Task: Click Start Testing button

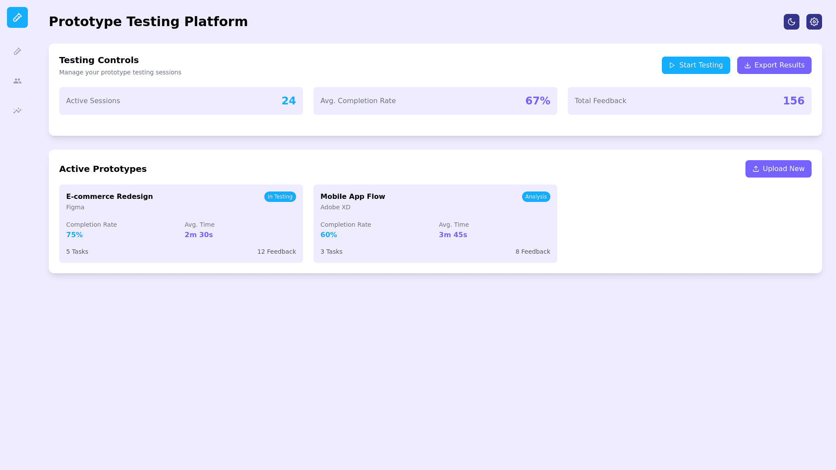Action: pyautogui.click(x=695, y=65)
